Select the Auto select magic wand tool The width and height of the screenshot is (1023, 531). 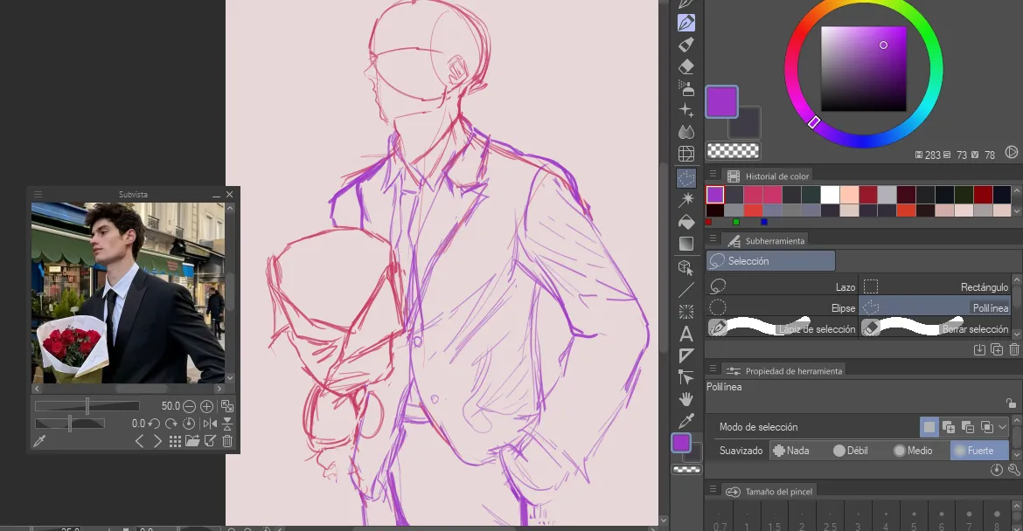[686, 199]
